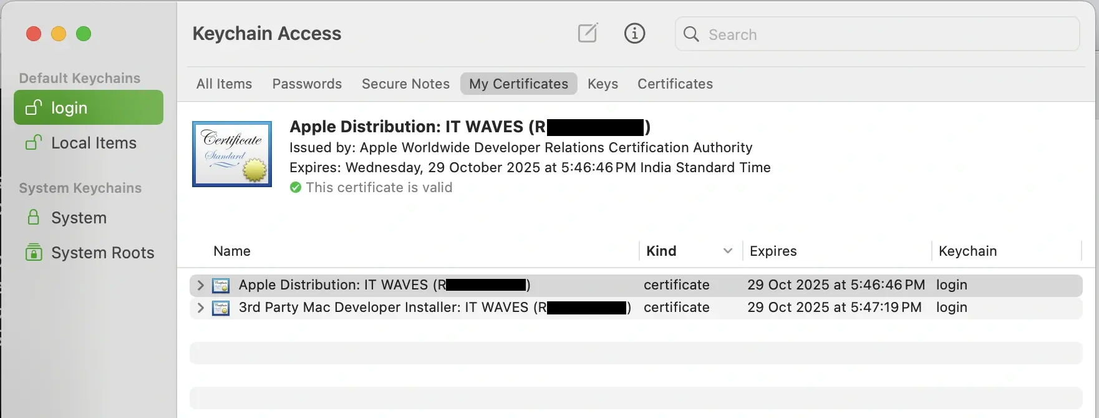
Task: Click the Apple Distribution certificate heading
Action: [x=470, y=127]
